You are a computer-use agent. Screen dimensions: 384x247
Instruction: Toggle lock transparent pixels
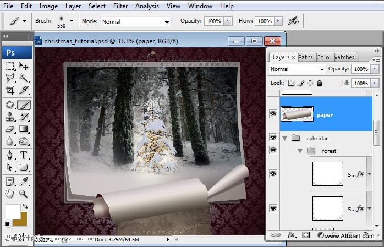tap(291, 83)
